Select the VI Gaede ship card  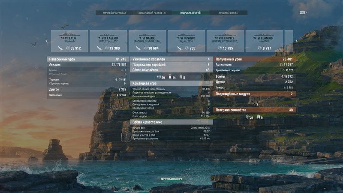[147, 41]
